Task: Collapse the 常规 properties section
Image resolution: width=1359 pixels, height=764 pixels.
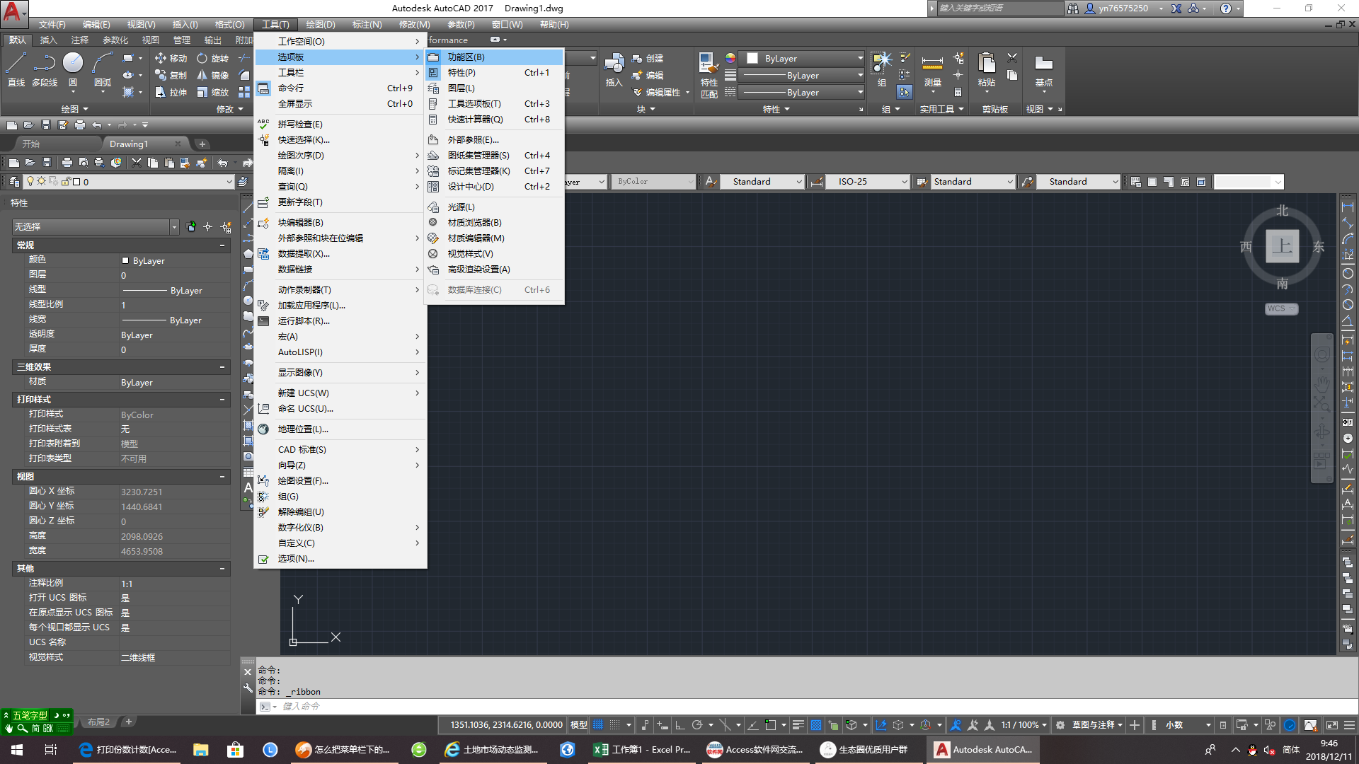Action: point(222,245)
